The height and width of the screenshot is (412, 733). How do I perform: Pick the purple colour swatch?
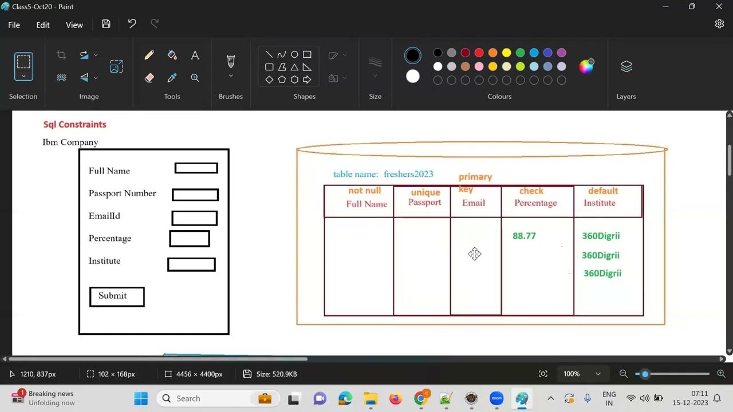(x=561, y=53)
